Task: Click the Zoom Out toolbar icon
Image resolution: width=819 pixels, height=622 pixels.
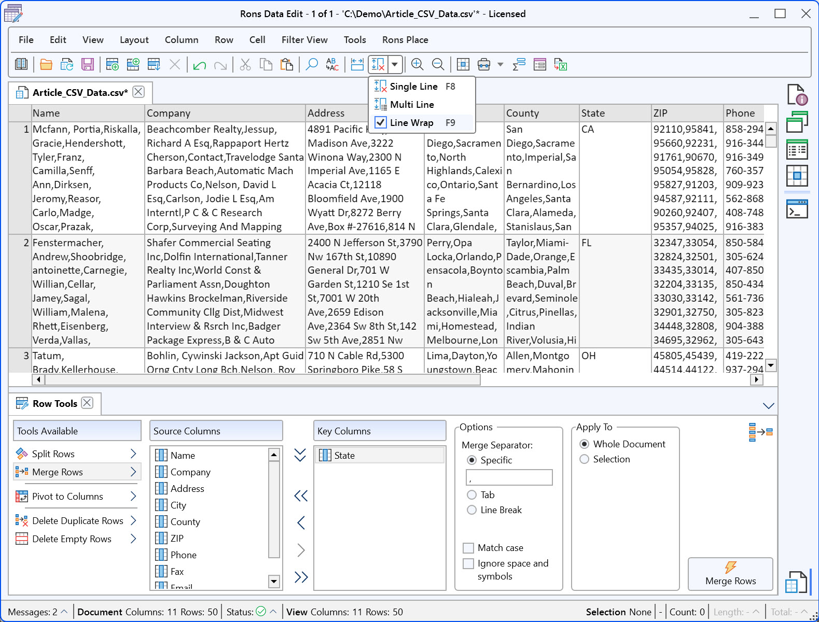Action: coord(438,64)
